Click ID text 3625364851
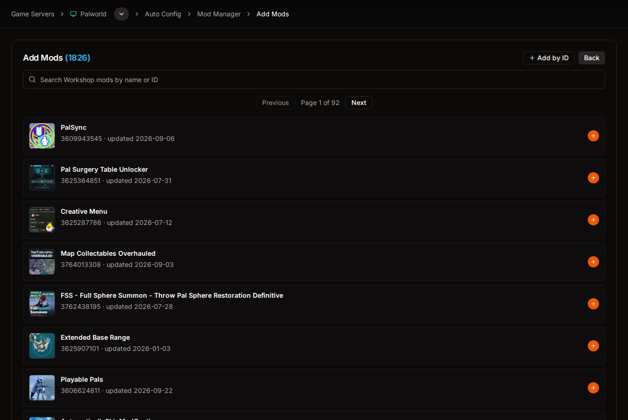This screenshot has height=420, width=628. point(80,181)
